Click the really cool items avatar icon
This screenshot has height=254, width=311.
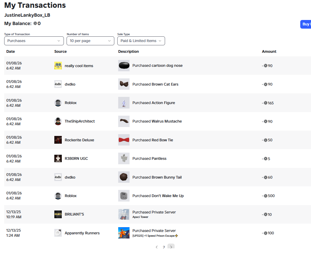pos(58,66)
